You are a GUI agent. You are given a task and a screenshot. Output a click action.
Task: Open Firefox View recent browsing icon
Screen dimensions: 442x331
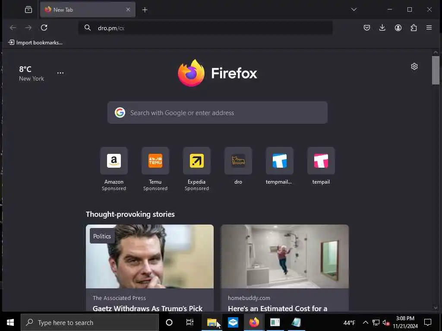coord(28,10)
